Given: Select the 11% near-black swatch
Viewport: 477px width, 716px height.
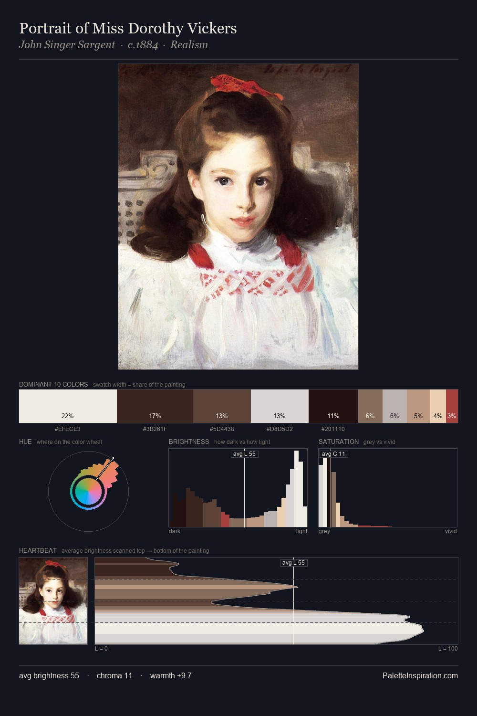Looking at the screenshot, I should pyautogui.click(x=333, y=406).
